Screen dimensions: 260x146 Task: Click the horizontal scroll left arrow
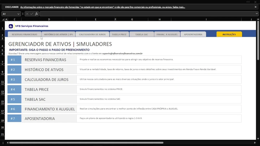[x=8, y=143]
